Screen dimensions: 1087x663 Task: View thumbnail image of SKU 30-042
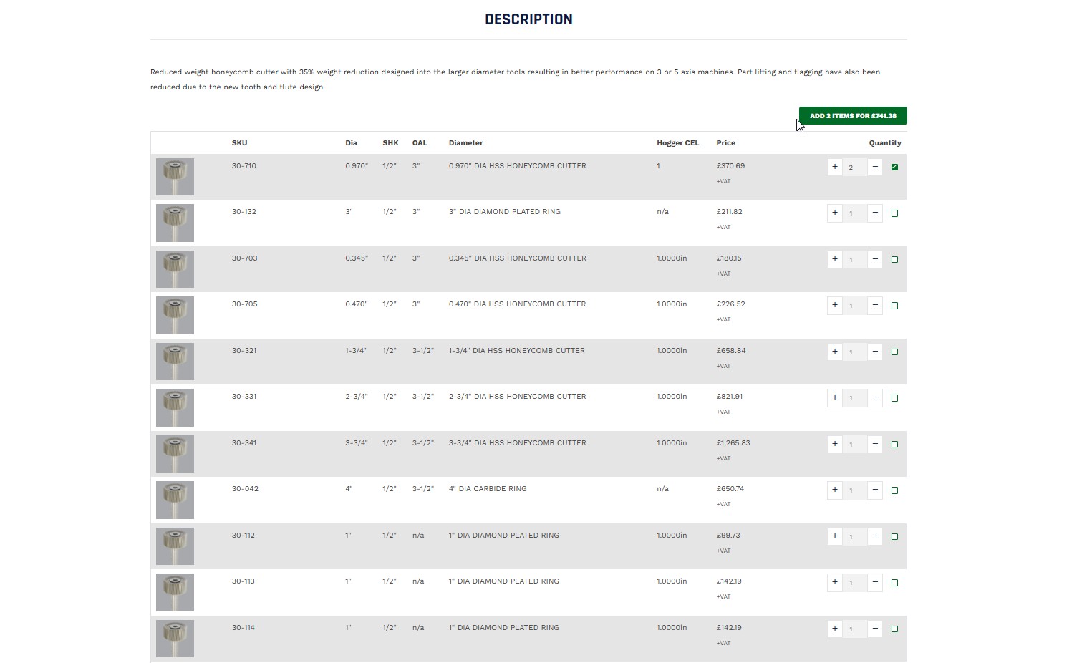point(175,500)
